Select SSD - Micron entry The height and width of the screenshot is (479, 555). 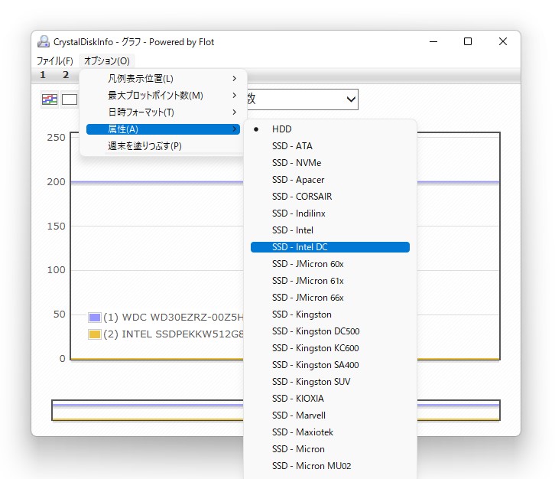point(330,449)
